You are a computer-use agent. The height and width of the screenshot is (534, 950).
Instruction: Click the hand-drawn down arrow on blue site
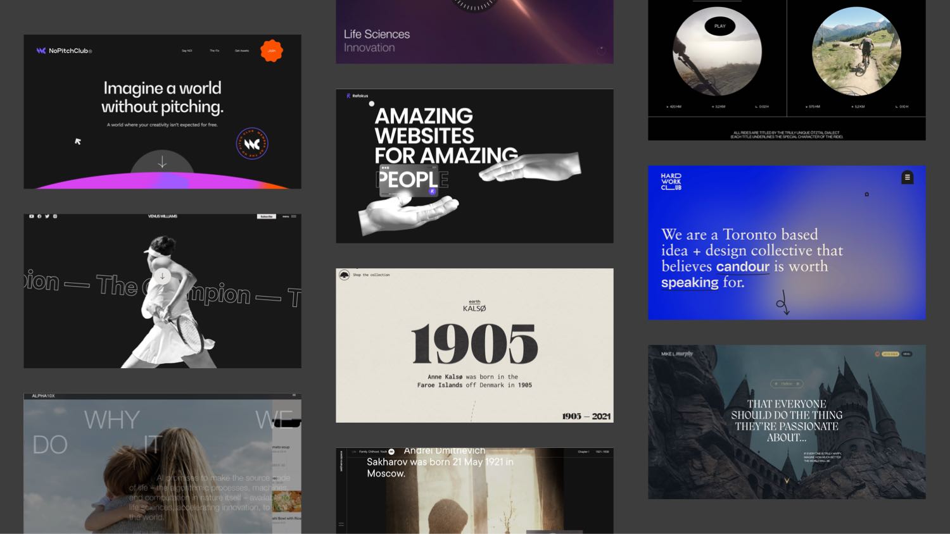tap(783, 303)
